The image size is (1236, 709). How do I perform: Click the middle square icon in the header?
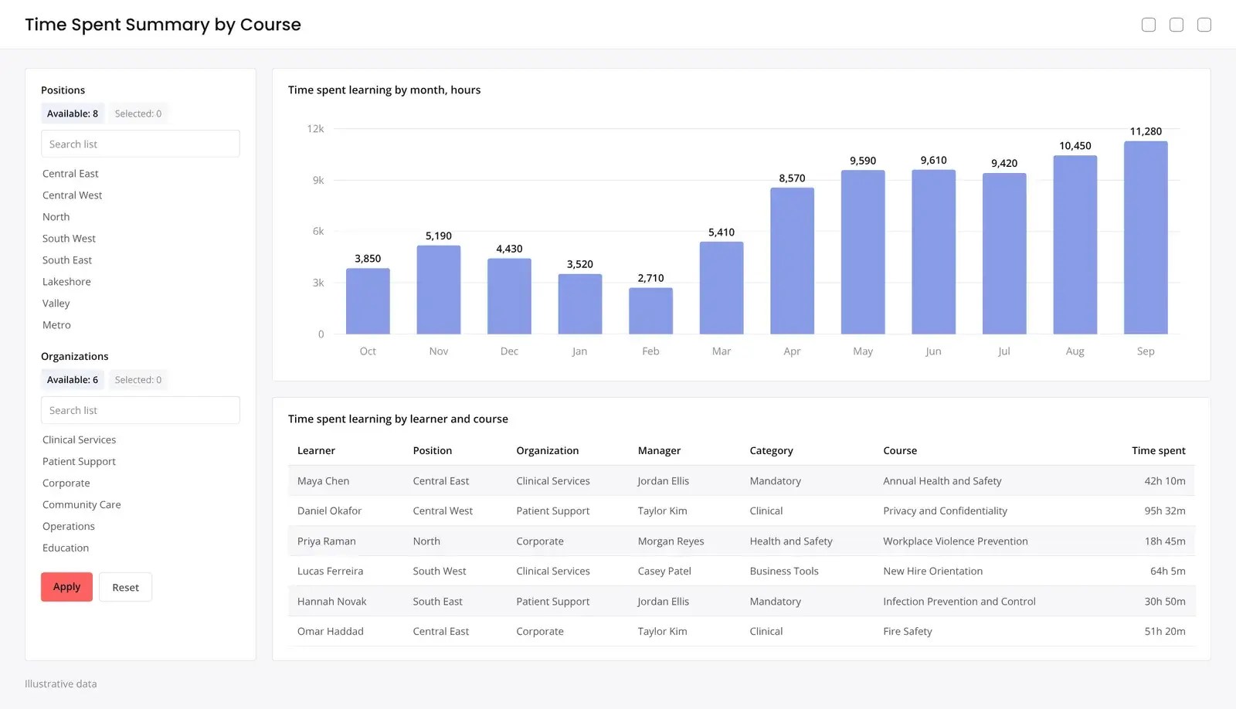click(1177, 25)
